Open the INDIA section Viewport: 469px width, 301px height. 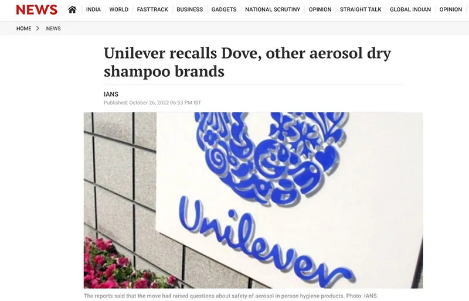tap(93, 9)
